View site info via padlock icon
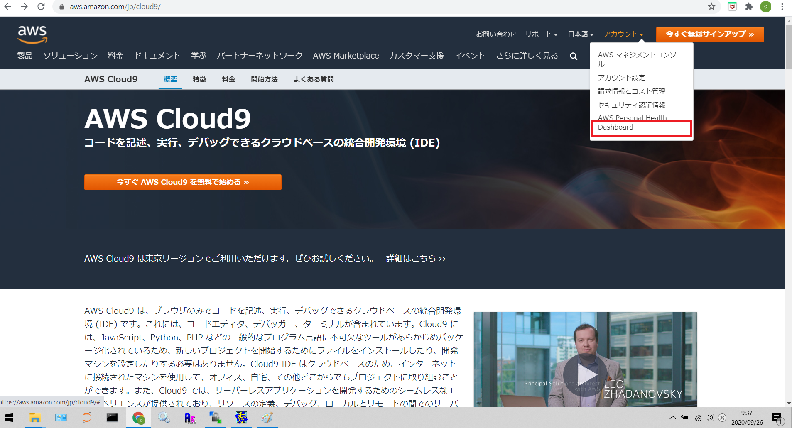 pyautogui.click(x=61, y=7)
